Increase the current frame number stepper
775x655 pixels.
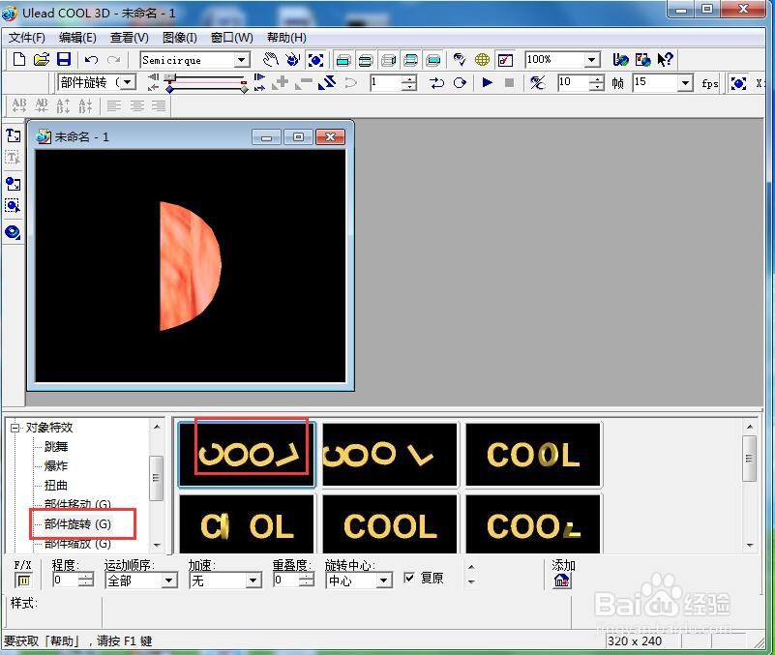[408, 78]
